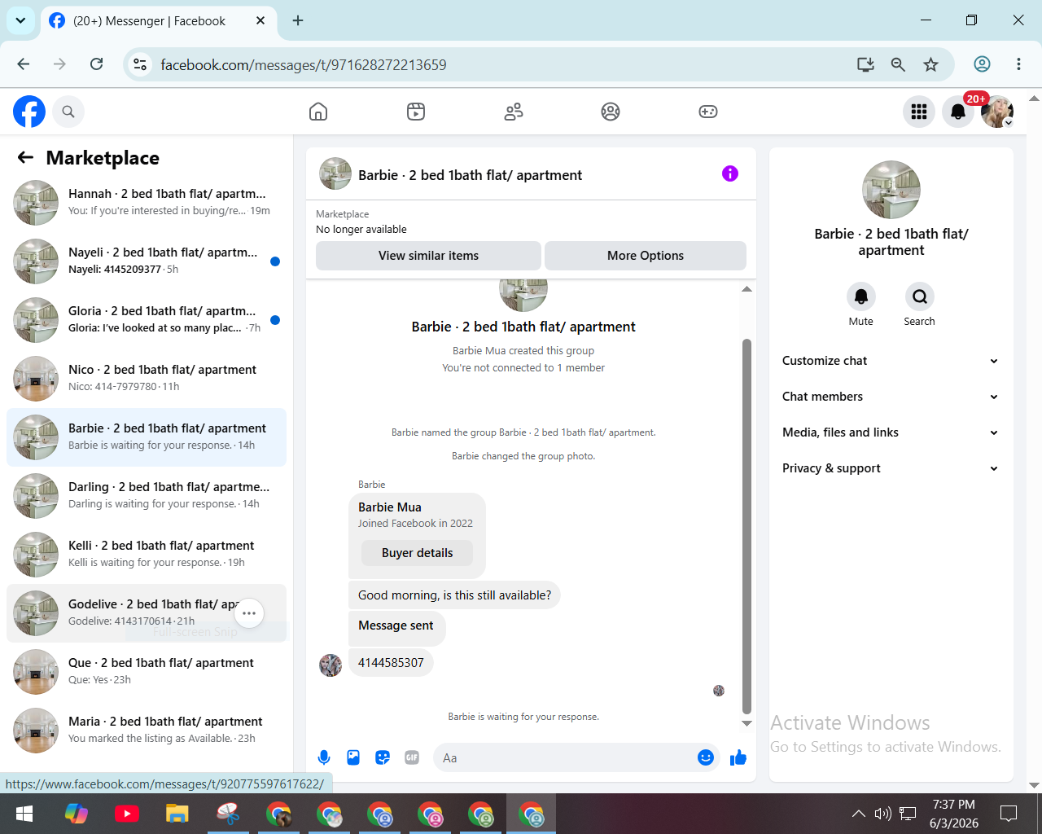1042x834 pixels.
Task: Click Barbie listing photo in right panel
Action: [x=891, y=190]
